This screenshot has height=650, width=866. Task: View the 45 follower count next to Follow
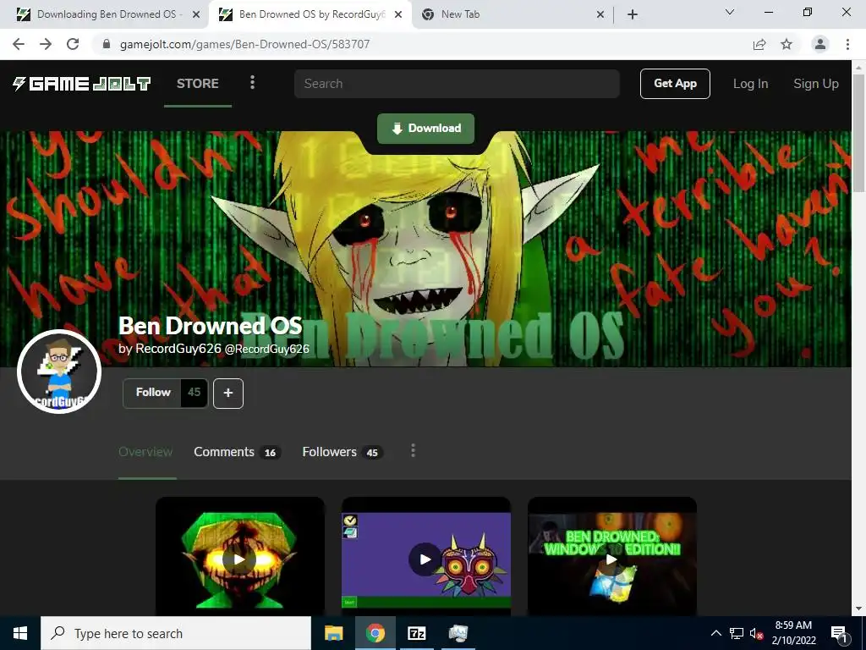click(194, 393)
